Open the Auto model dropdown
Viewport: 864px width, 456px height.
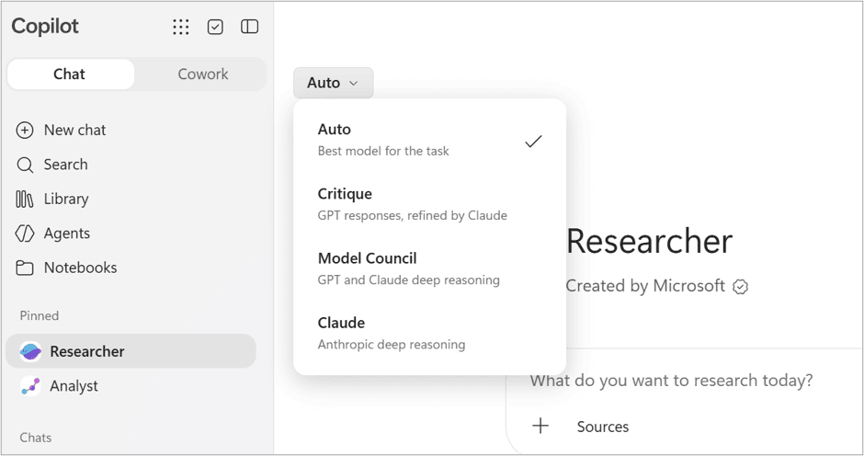point(334,83)
